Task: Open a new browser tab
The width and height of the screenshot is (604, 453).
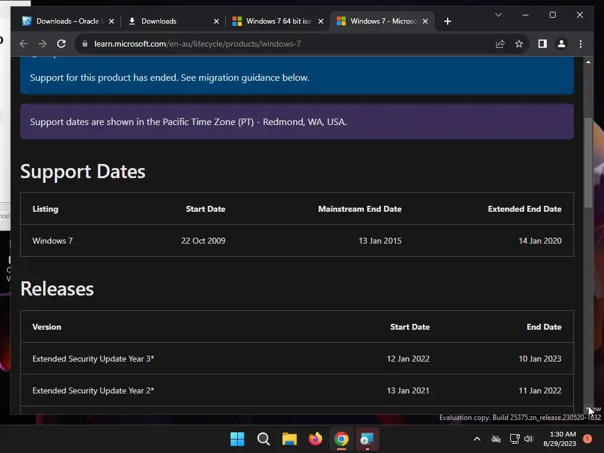Action: coord(447,21)
